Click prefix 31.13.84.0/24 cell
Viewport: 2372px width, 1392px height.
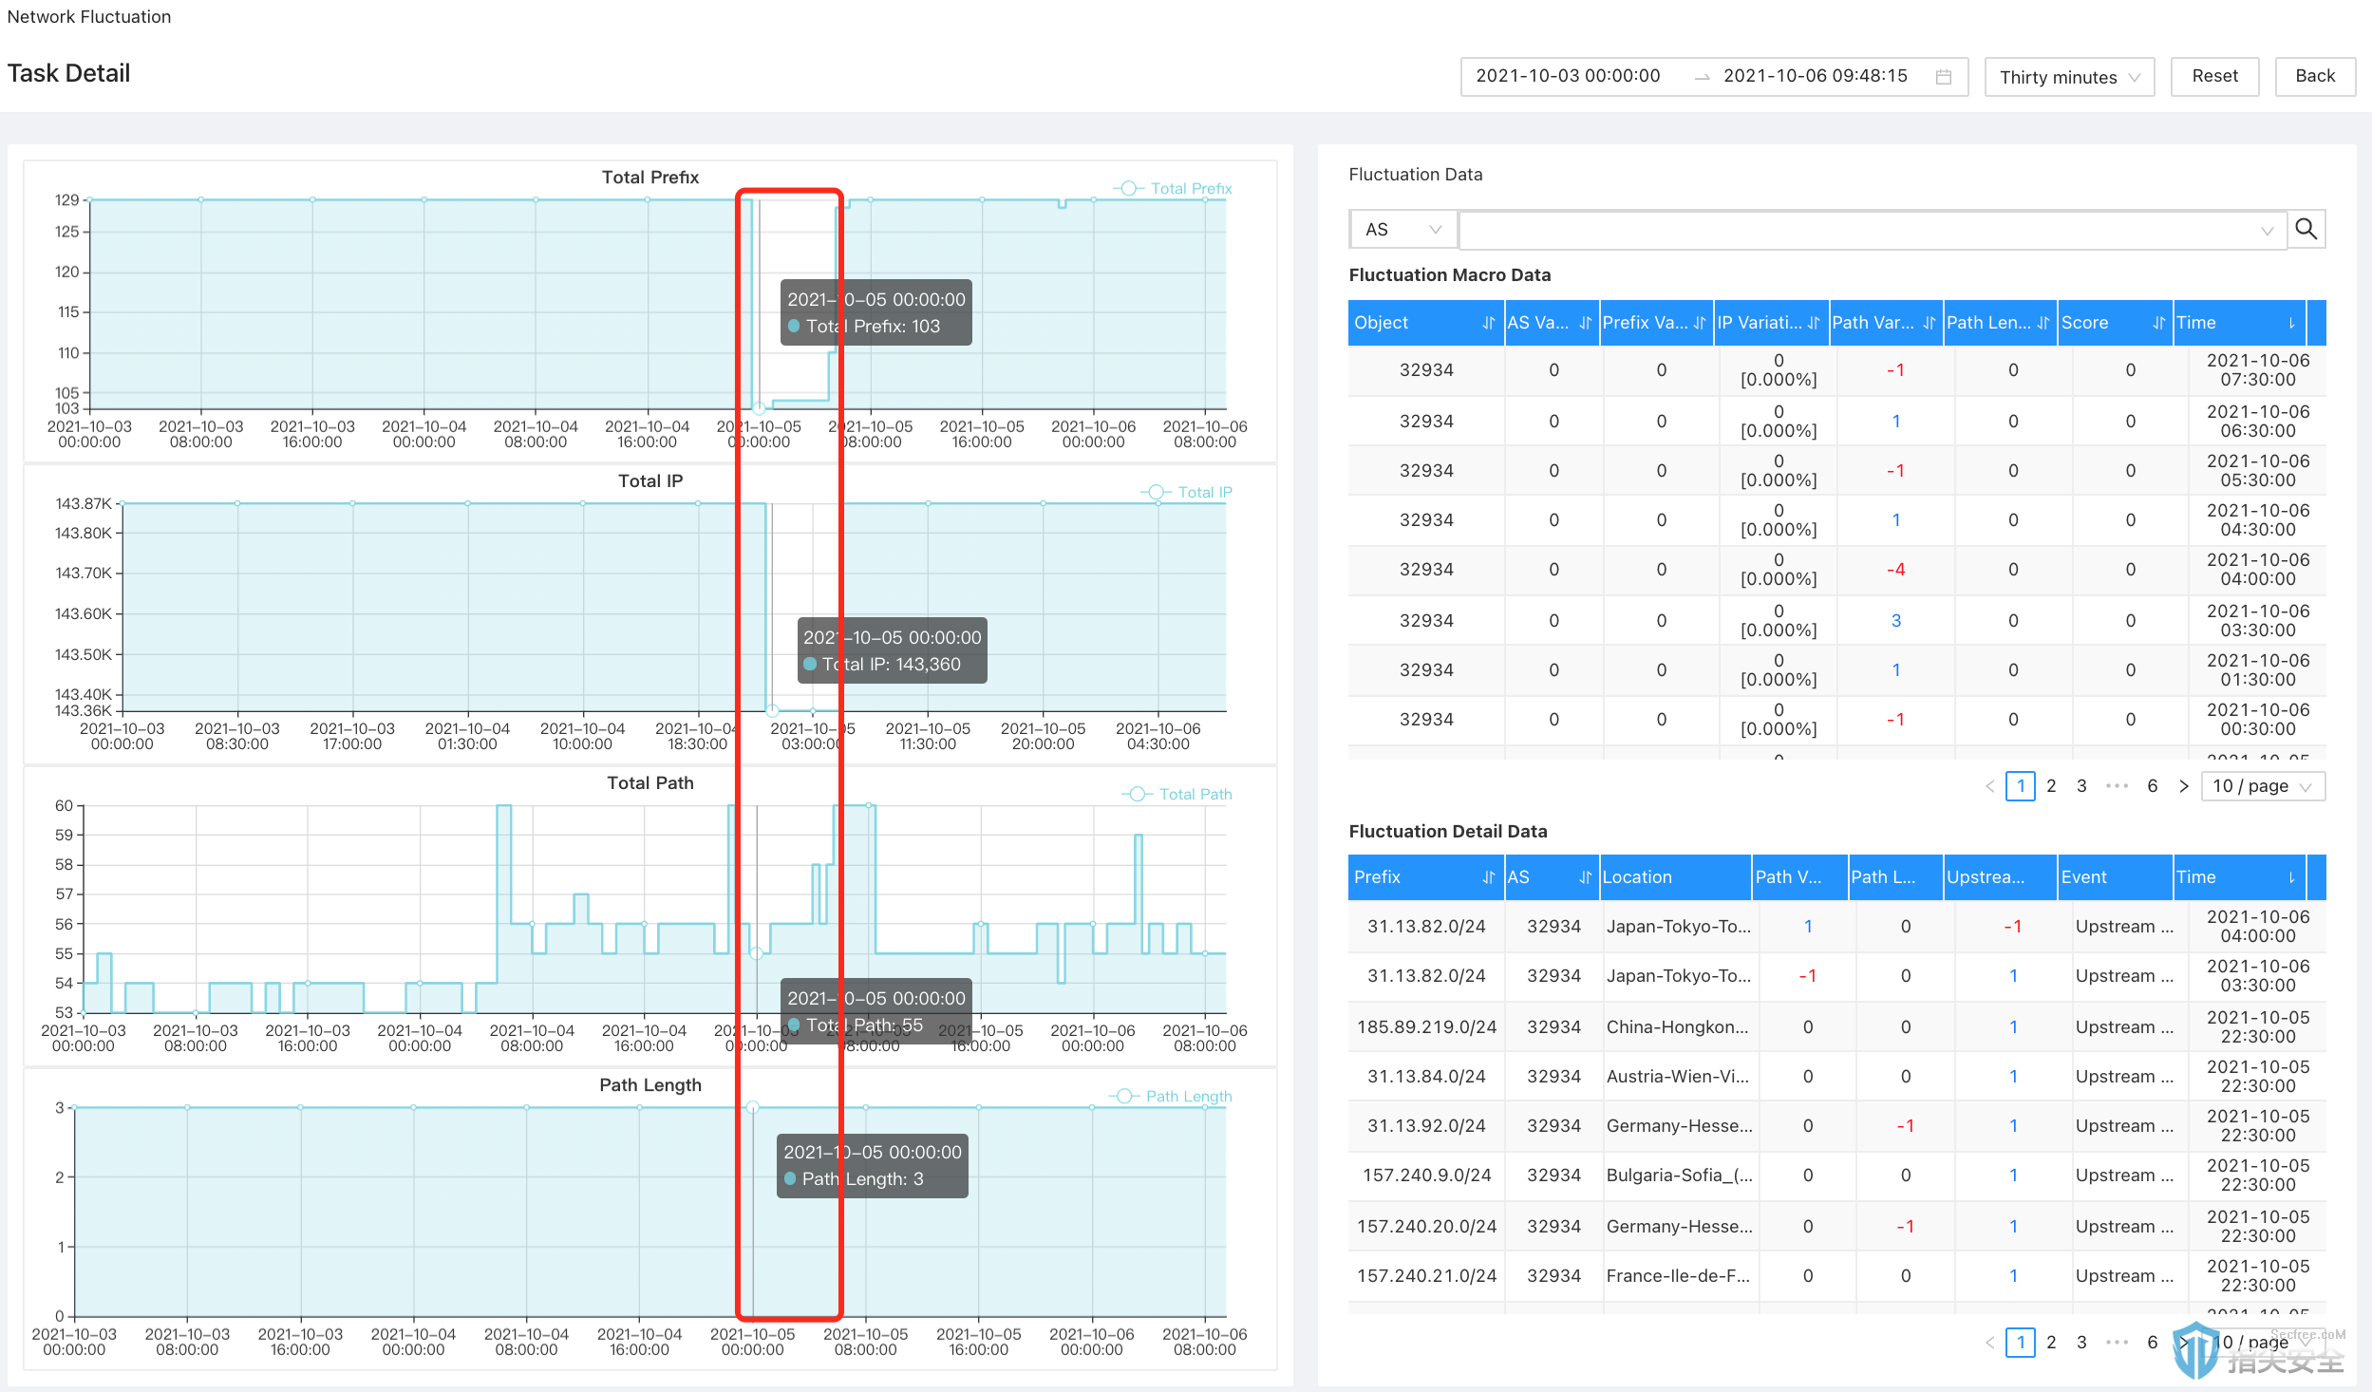click(1426, 1077)
